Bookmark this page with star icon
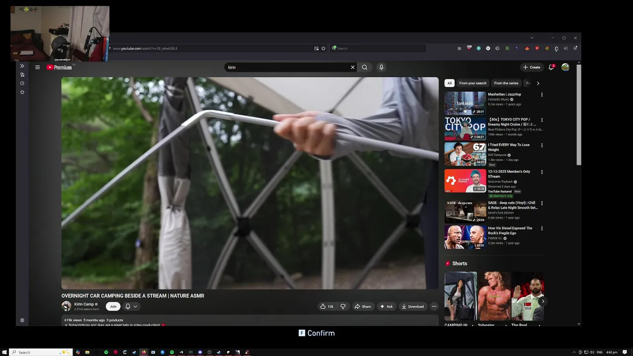The width and height of the screenshot is (633, 356). [x=323, y=48]
